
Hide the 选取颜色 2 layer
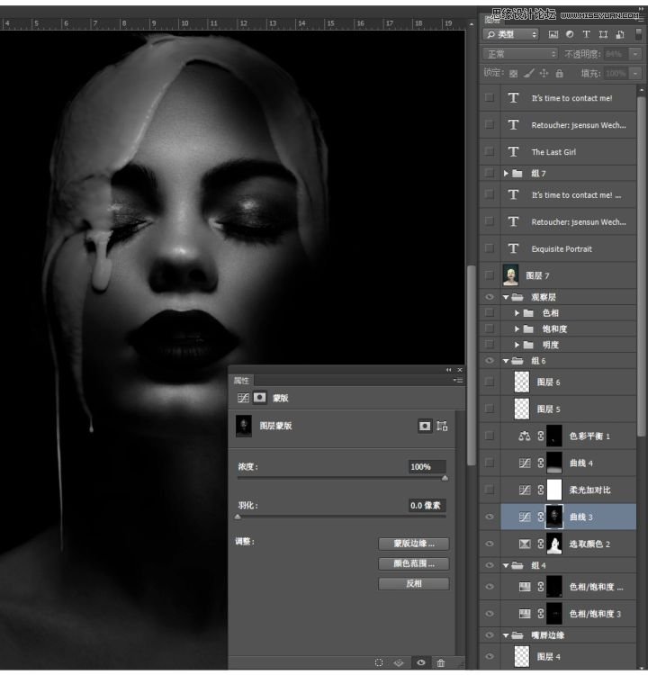pos(490,544)
